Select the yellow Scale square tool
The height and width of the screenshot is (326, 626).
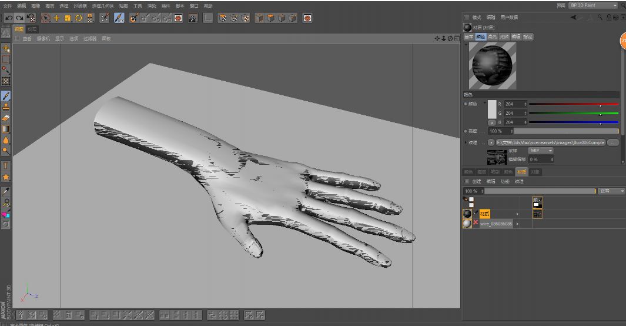click(x=68, y=18)
